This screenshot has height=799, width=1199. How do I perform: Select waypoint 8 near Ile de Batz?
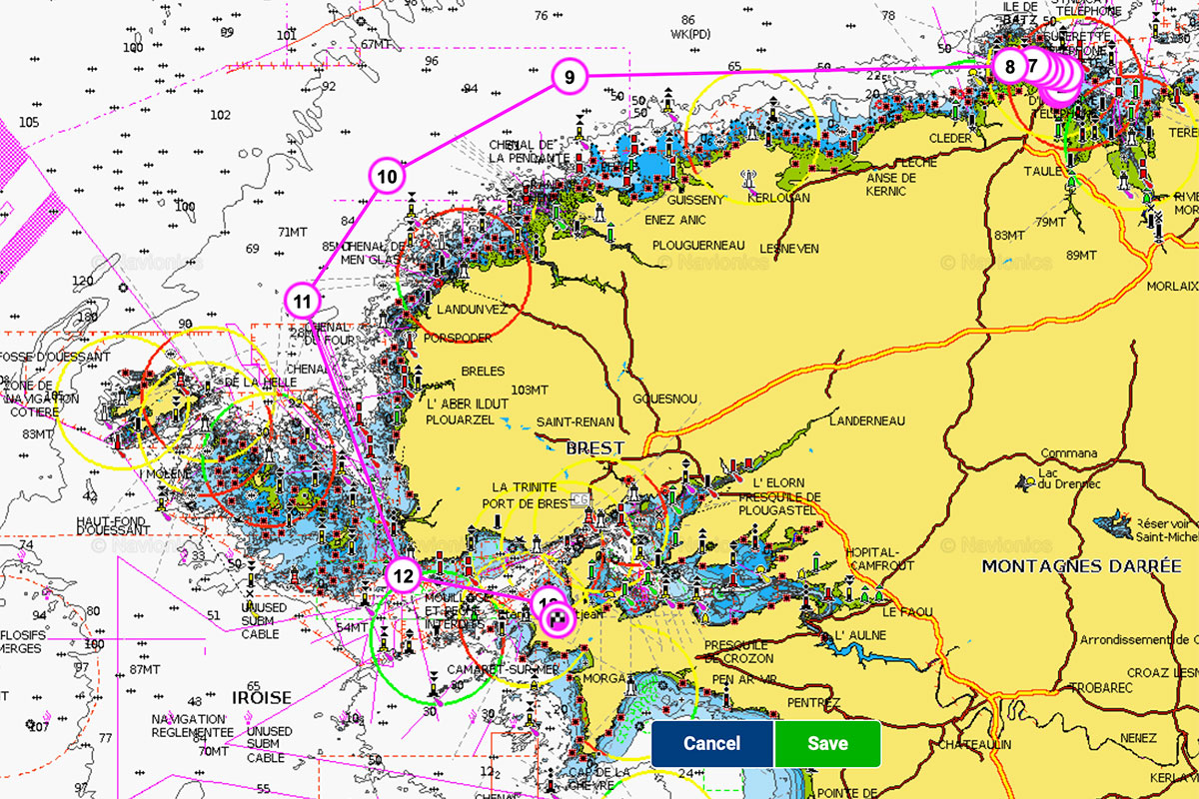point(1009,67)
